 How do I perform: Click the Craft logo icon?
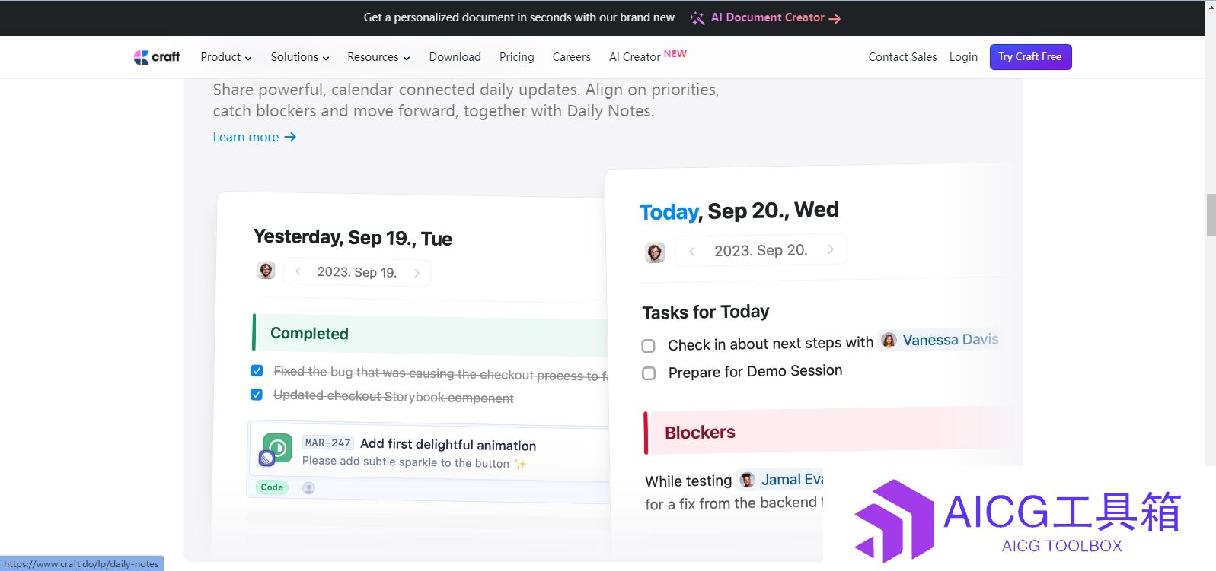[142, 57]
